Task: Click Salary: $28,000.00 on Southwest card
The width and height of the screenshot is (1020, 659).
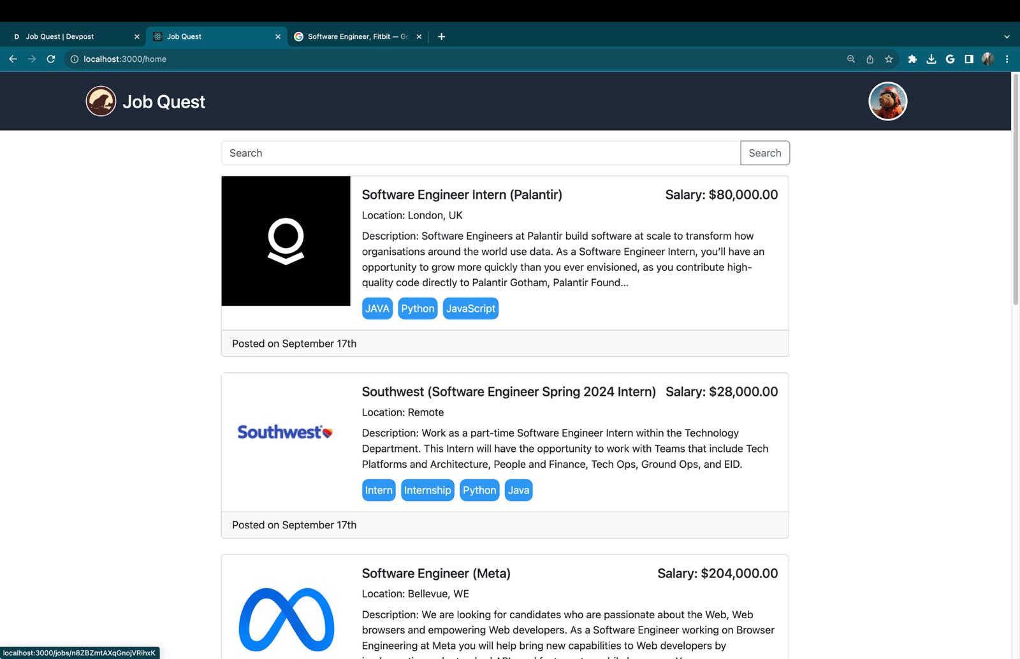Action: (722, 392)
